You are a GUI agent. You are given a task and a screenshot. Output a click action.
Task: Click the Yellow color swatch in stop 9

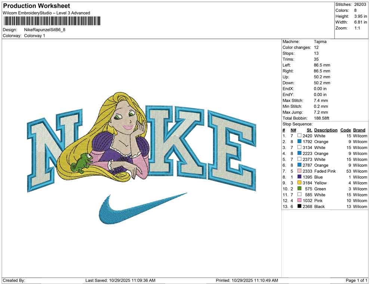tap(299, 183)
